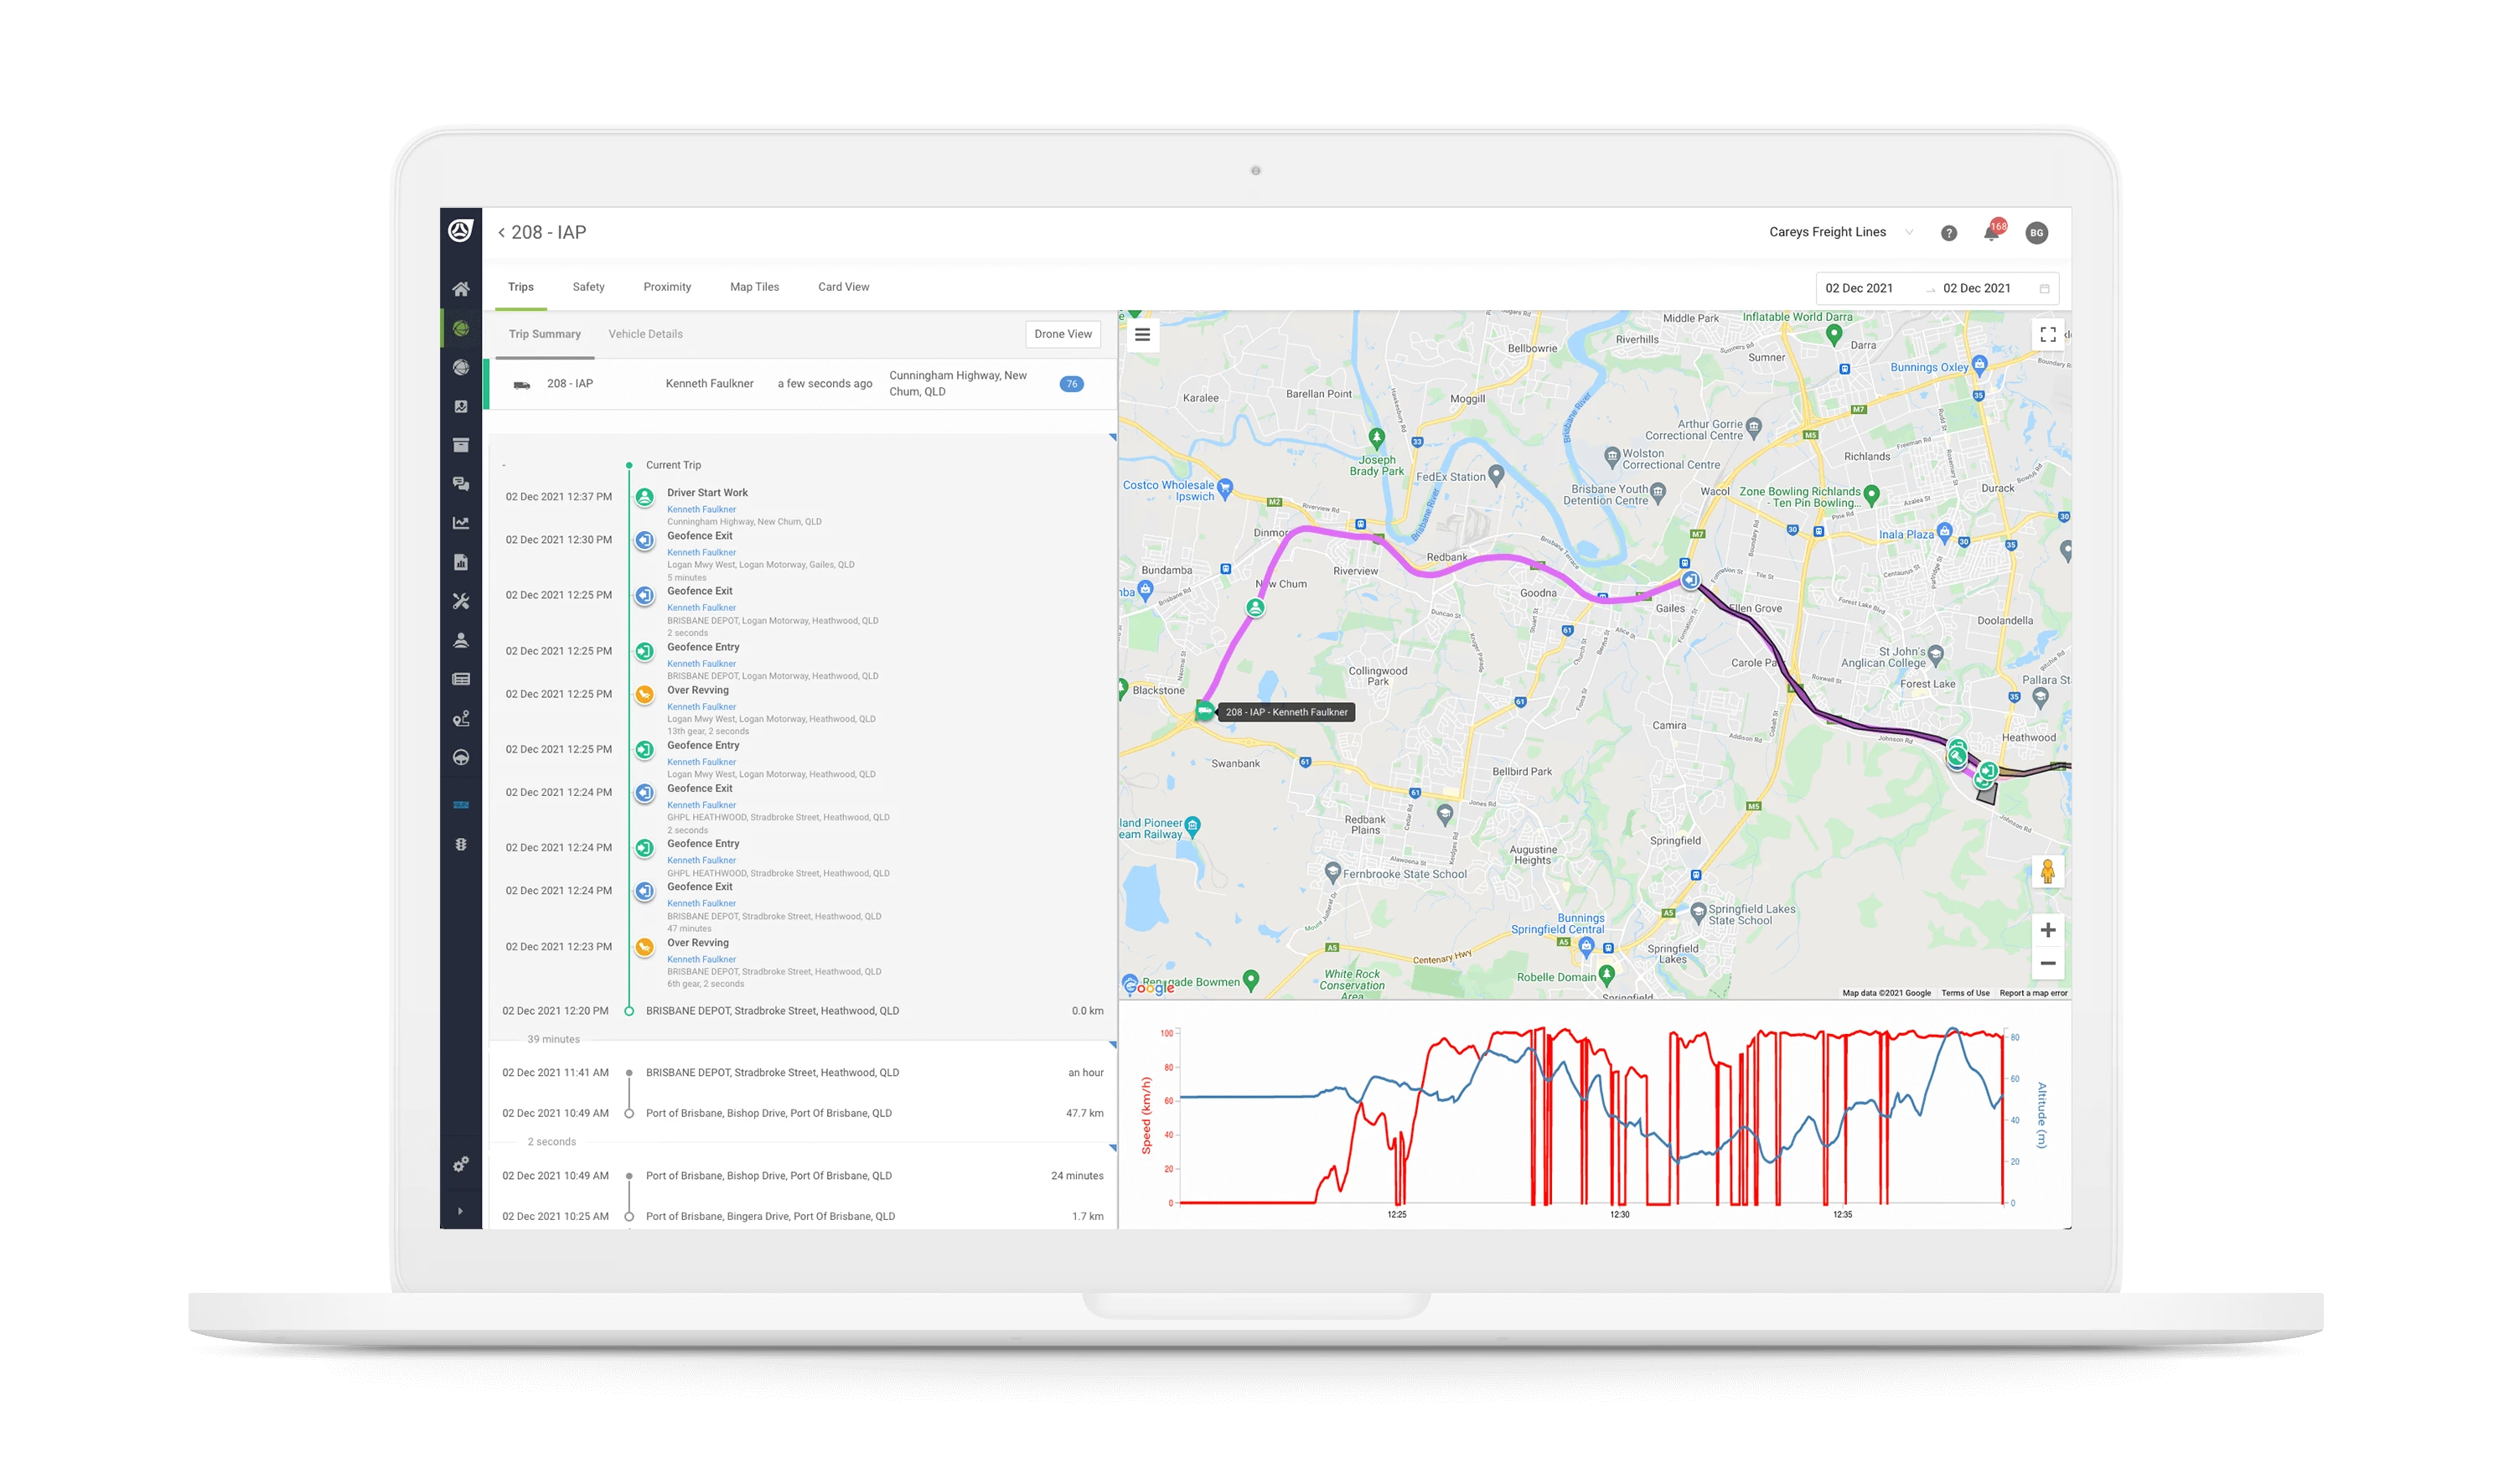Image resolution: width=2514 pixels, height=1484 pixels.
Task: Switch to the Card View tab
Action: [x=843, y=287]
